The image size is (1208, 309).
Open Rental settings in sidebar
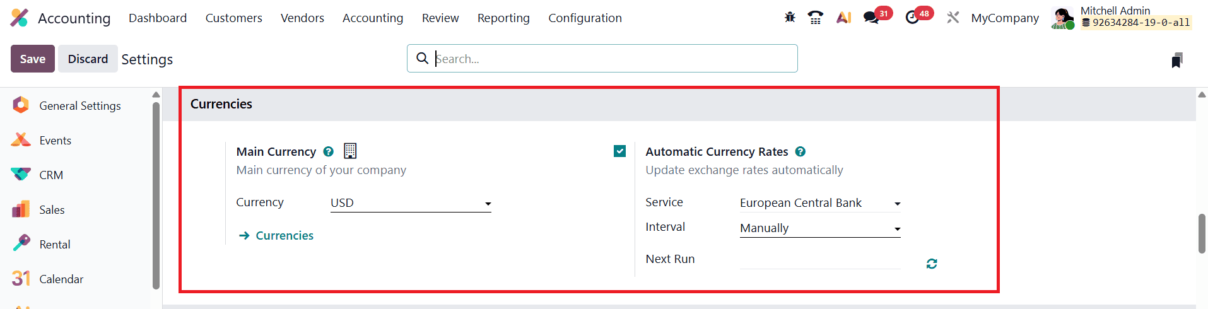(x=55, y=245)
